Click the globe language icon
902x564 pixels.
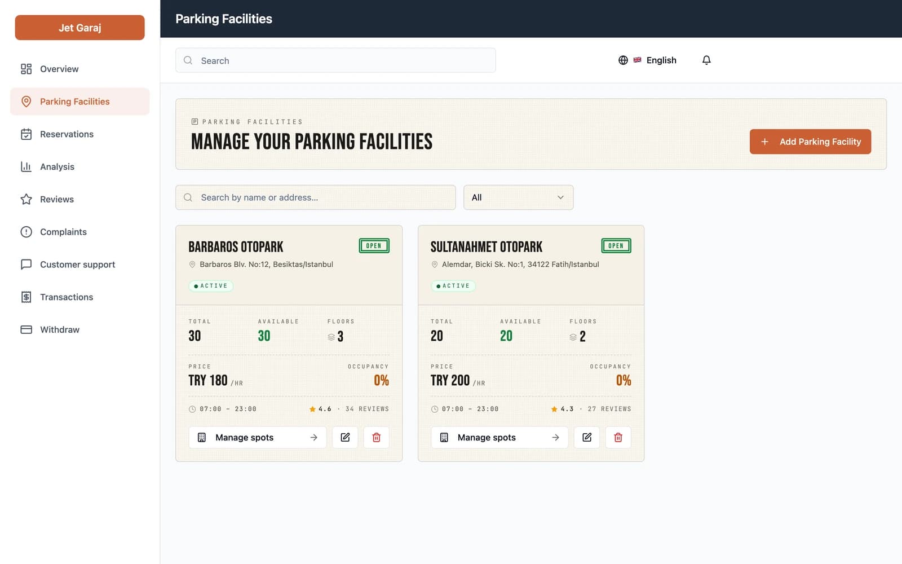click(623, 60)
